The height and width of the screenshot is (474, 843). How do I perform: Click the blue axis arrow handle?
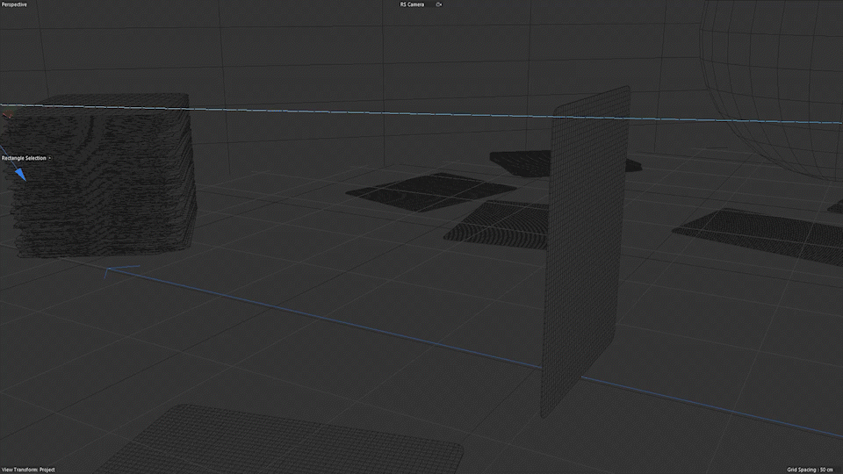click(x=19, y=172)
